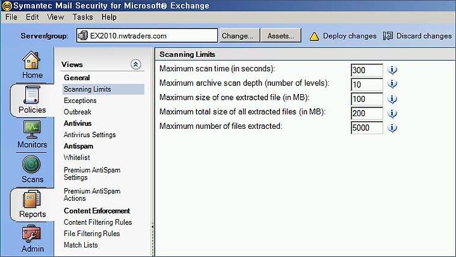Screen dimensions: 456x257
Task: Click the Assets... button
Action: click(281, 36)
